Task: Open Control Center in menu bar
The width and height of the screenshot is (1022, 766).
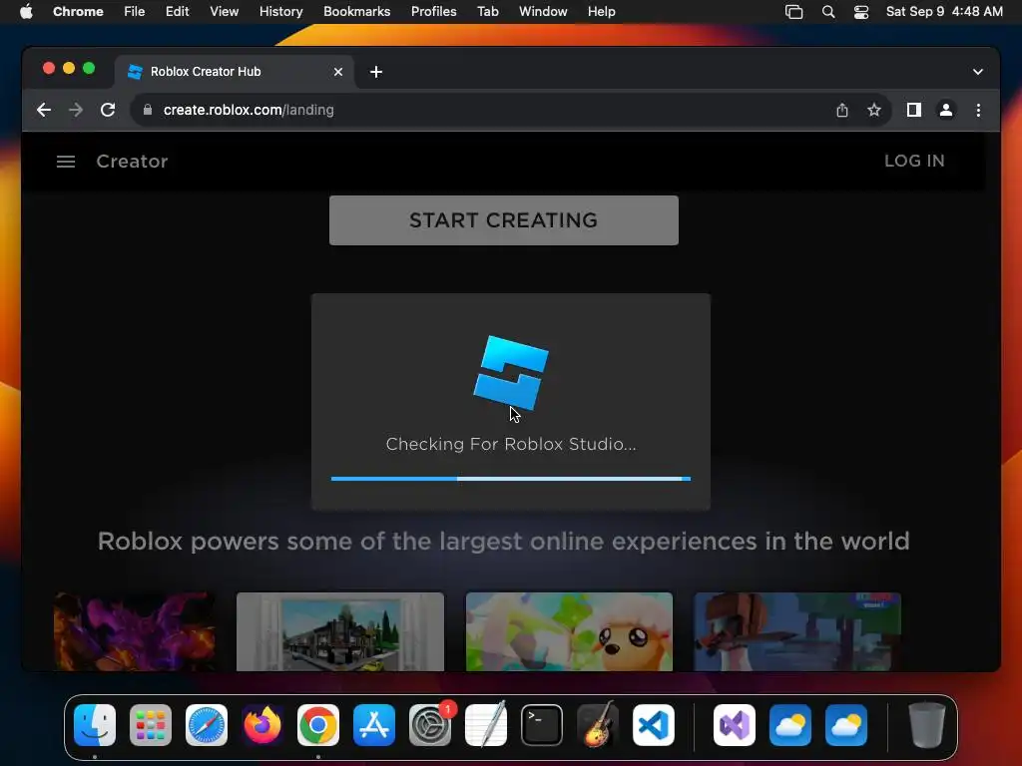Action: 861,12
